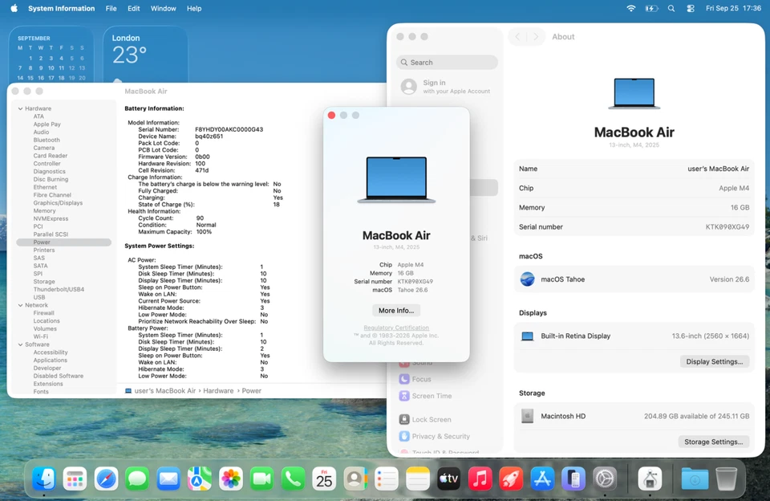Open Calendar showing 25 in the Dock

(324, 479)
